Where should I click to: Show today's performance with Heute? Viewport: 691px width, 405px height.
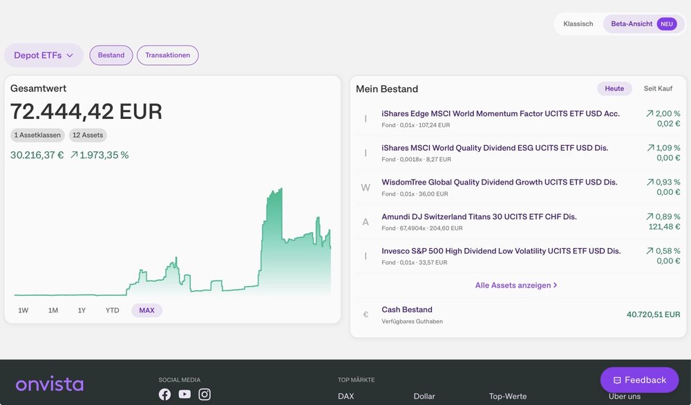[x=614, y=88]
